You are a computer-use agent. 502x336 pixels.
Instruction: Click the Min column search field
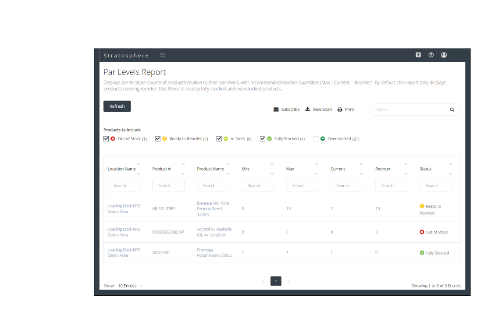point(257,186)
